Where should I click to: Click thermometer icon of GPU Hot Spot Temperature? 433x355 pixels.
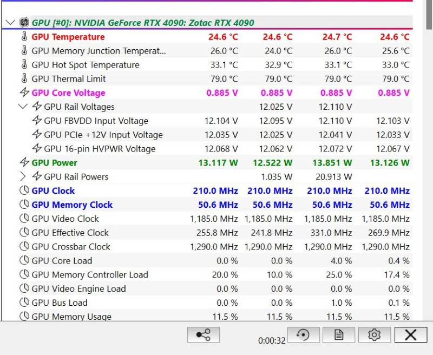point(24,64)
